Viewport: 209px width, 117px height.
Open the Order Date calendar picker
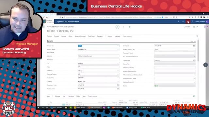pos(194,60)
